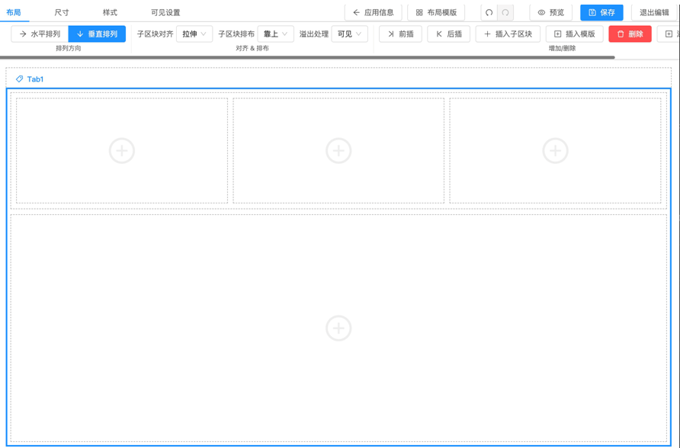Image resolution: width=680 pixels, height=448 pixels.
Task: Add content to large bottom block plus icon
Action: click(x=338, y=328)
